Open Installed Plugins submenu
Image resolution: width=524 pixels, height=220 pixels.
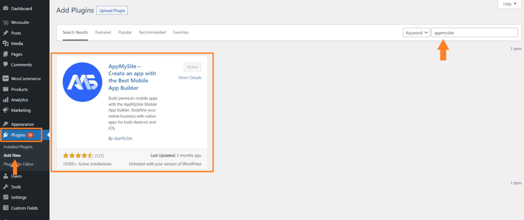(x=18, y=147)
